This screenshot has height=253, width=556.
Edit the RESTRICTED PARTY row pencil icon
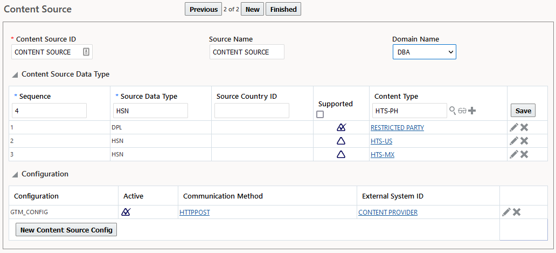click(x=514, y=127)
